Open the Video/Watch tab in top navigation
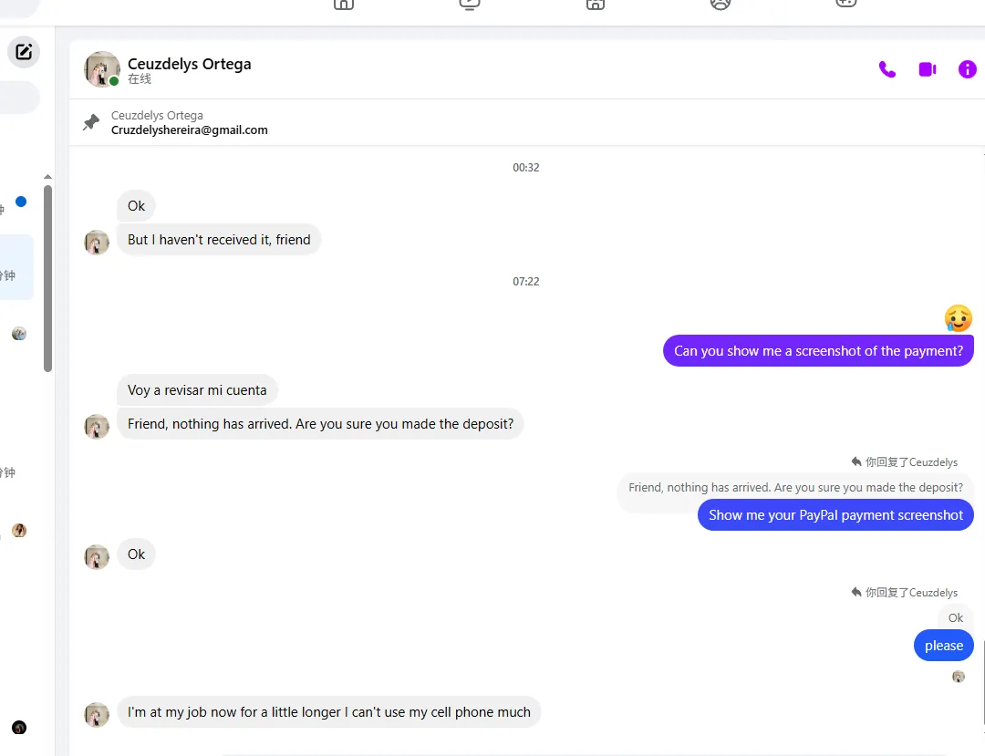 [x=470, y=4]
